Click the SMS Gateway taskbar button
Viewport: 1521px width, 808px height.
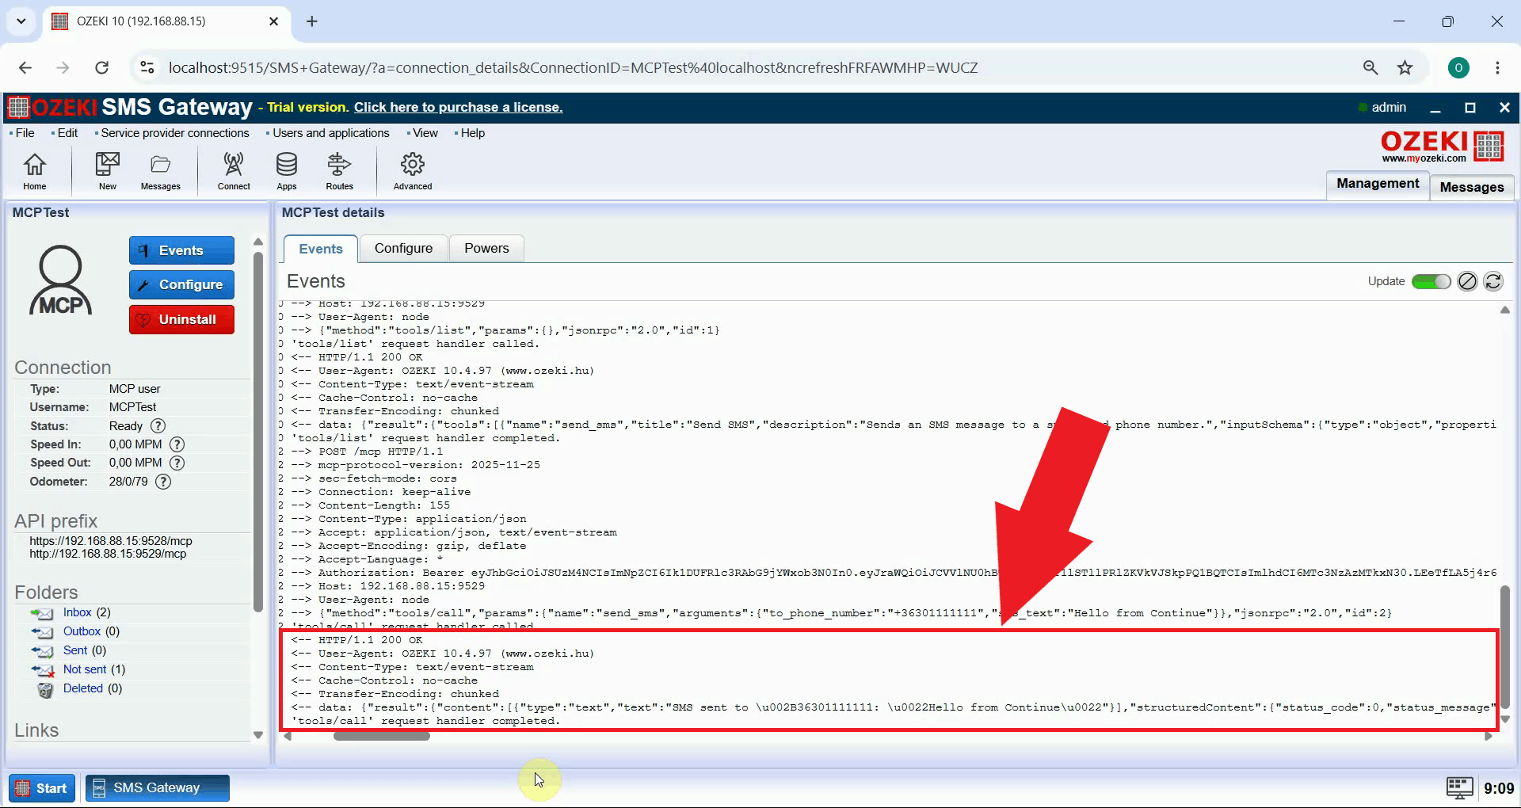point(158,788)
